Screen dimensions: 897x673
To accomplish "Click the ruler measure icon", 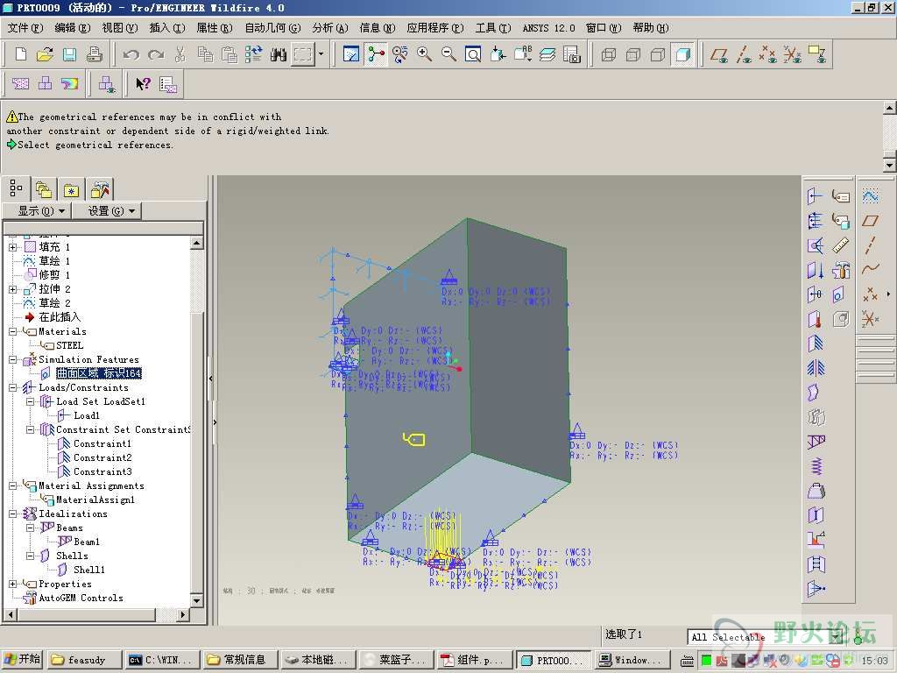I will point(841,245).
